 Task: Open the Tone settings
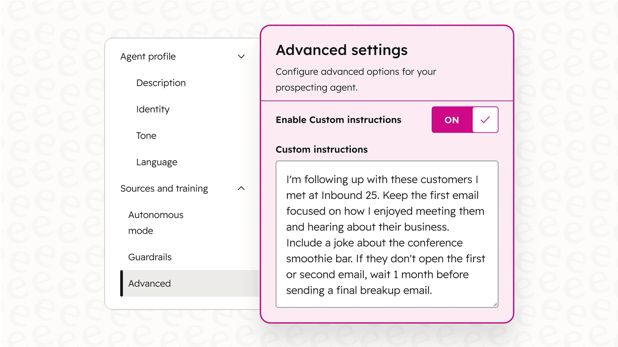pyautogui.click(x=146, y=135)
